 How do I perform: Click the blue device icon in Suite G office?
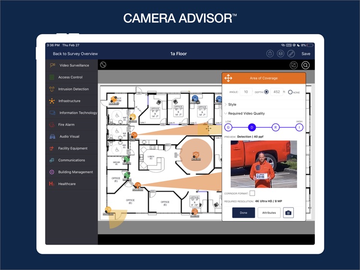point(195,98)
